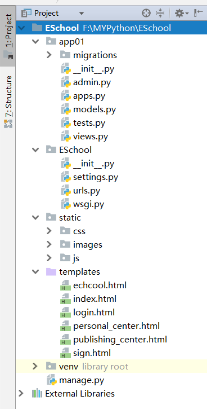Image resolution: width=207 pixels, height=409 pixels.
Task: Select the models.py file name
Action: point(94,109)
